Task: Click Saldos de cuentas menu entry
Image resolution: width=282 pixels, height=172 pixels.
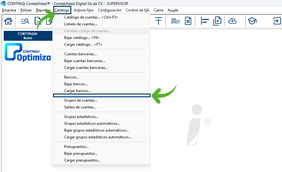Action: click(x=80, y=107)
